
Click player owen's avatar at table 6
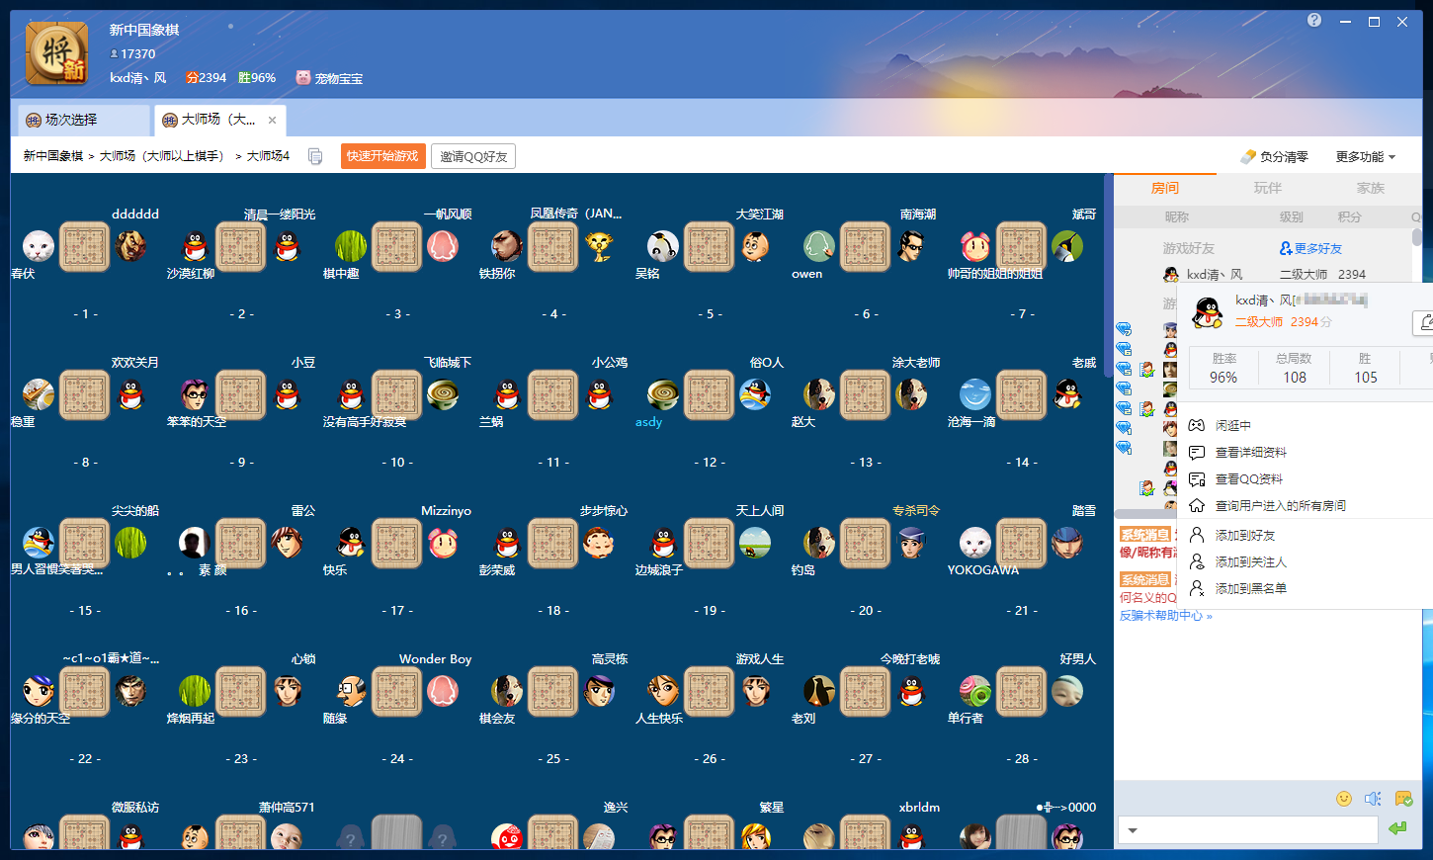click(819, 246)
